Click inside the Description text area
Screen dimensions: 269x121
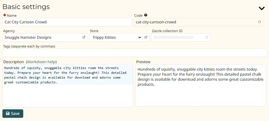[x=67, y=96]
